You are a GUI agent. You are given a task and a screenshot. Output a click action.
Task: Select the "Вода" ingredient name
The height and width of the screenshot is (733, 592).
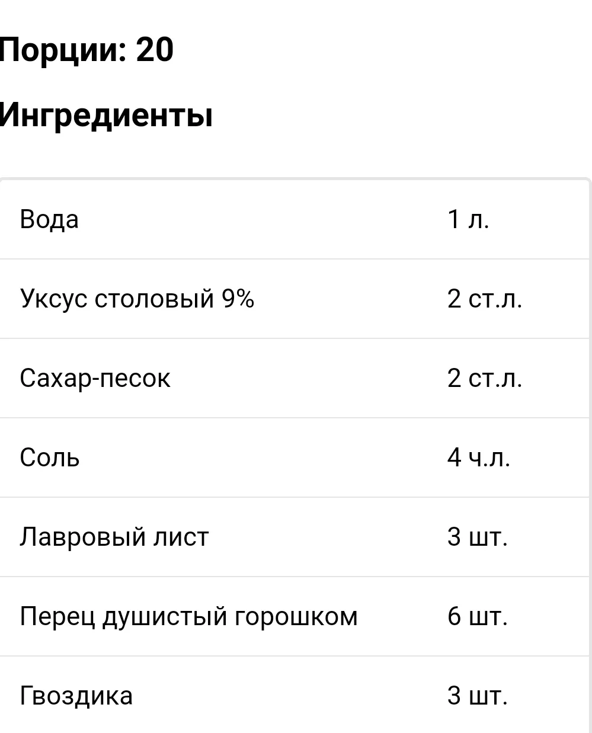49,219
